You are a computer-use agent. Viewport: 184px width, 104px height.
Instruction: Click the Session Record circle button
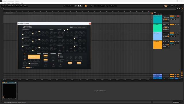[x=91, y=6]
